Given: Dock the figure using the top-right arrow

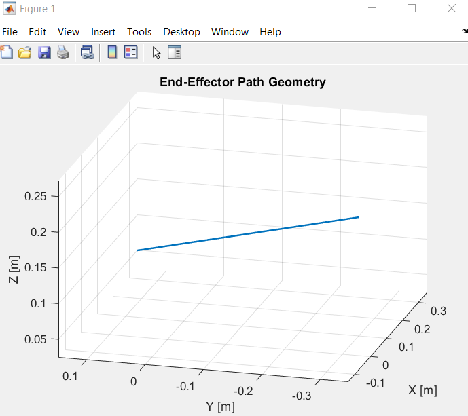Looking at the screenshot, I should click(x=465, y=31).
